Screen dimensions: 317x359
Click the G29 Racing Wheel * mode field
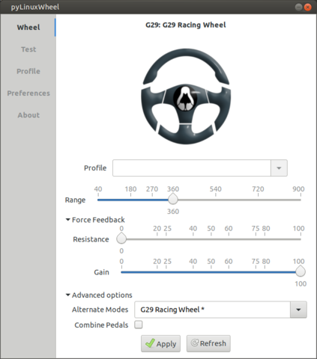[x=212, y=310]
